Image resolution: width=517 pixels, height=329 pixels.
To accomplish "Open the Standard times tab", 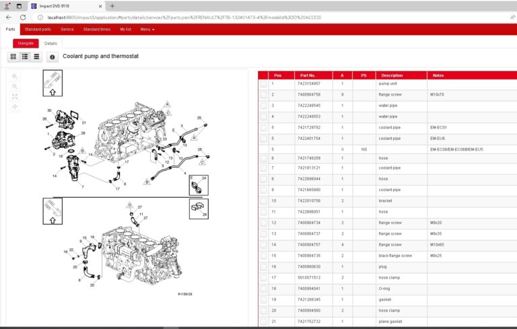I will point(97,30).
